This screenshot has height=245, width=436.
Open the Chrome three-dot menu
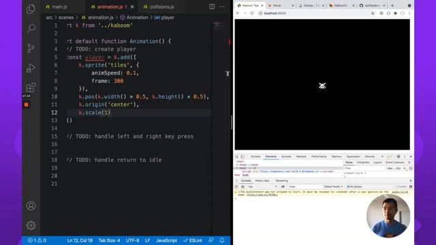tap(409, 13)
